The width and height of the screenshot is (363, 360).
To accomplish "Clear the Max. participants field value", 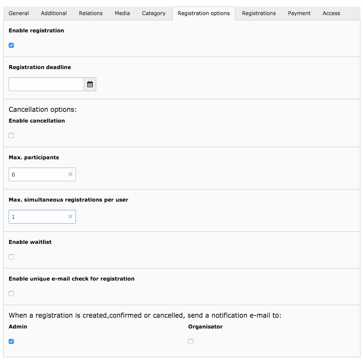I will coord(70,174).
